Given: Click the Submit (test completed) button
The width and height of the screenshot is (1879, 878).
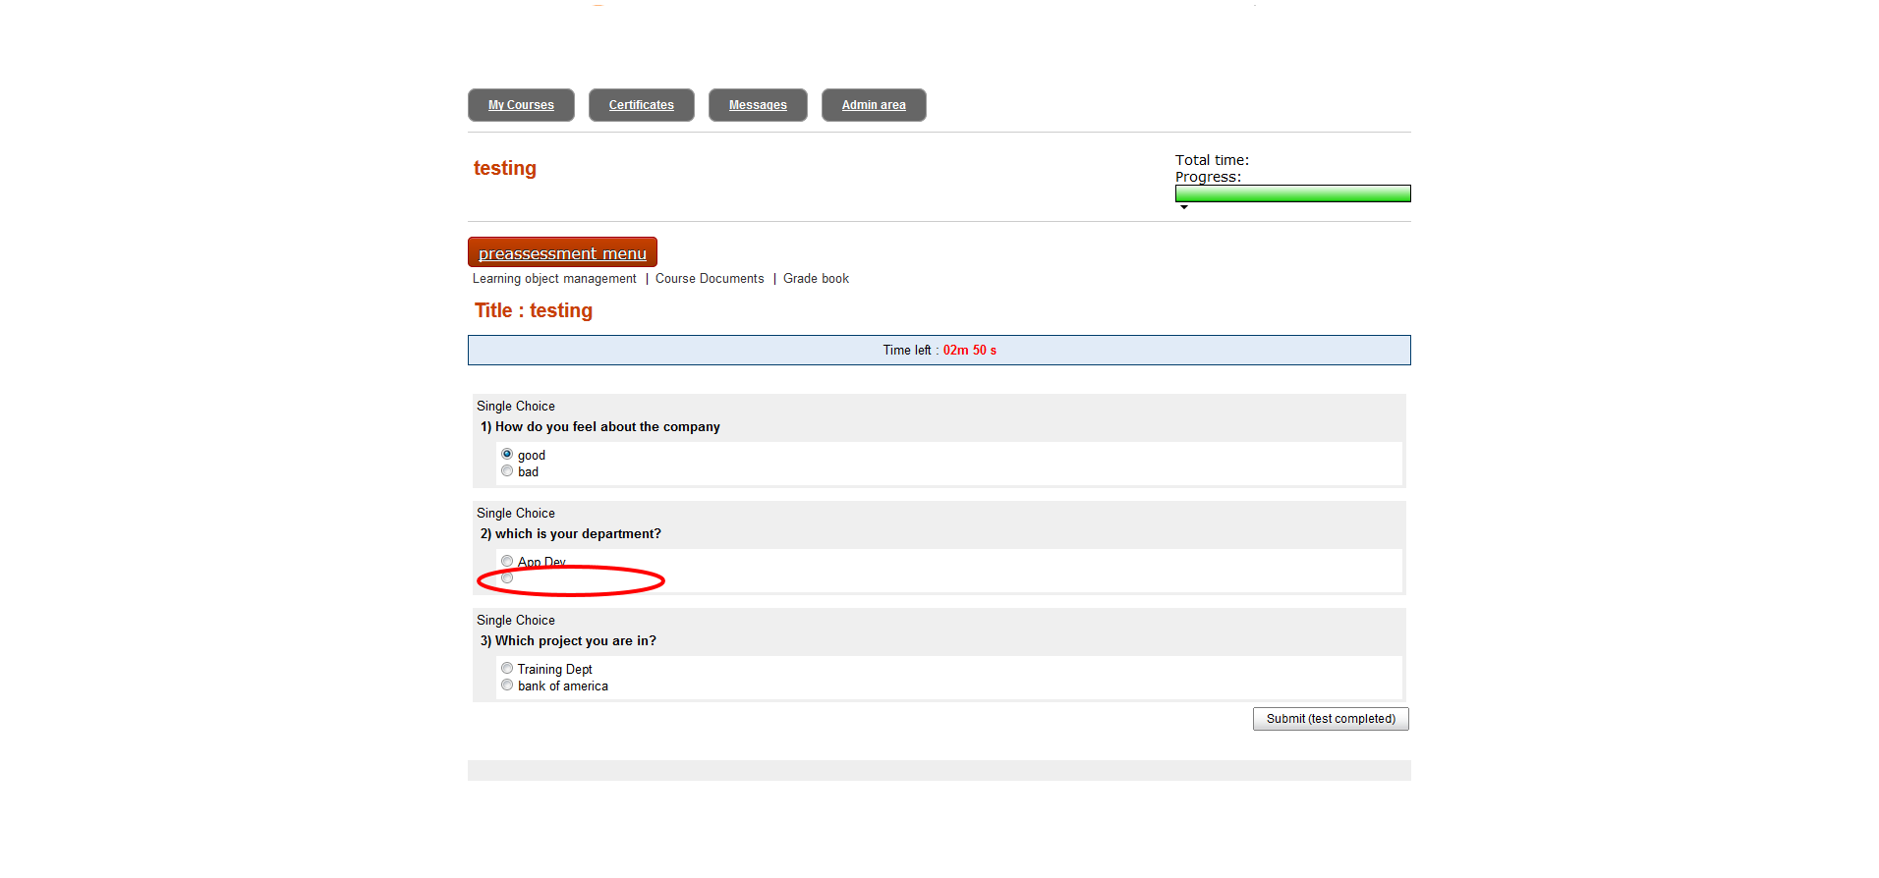Looking at the screenshot, I should tap(1331, 719).
